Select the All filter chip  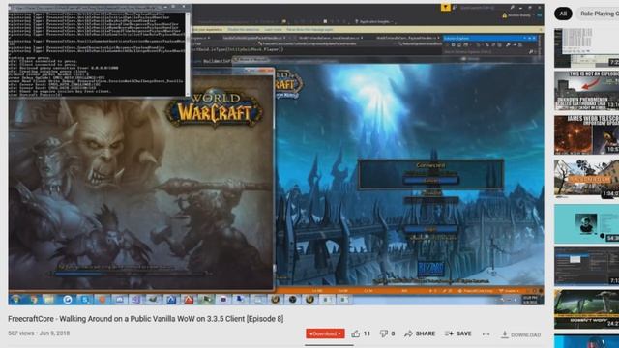(563, 14)
